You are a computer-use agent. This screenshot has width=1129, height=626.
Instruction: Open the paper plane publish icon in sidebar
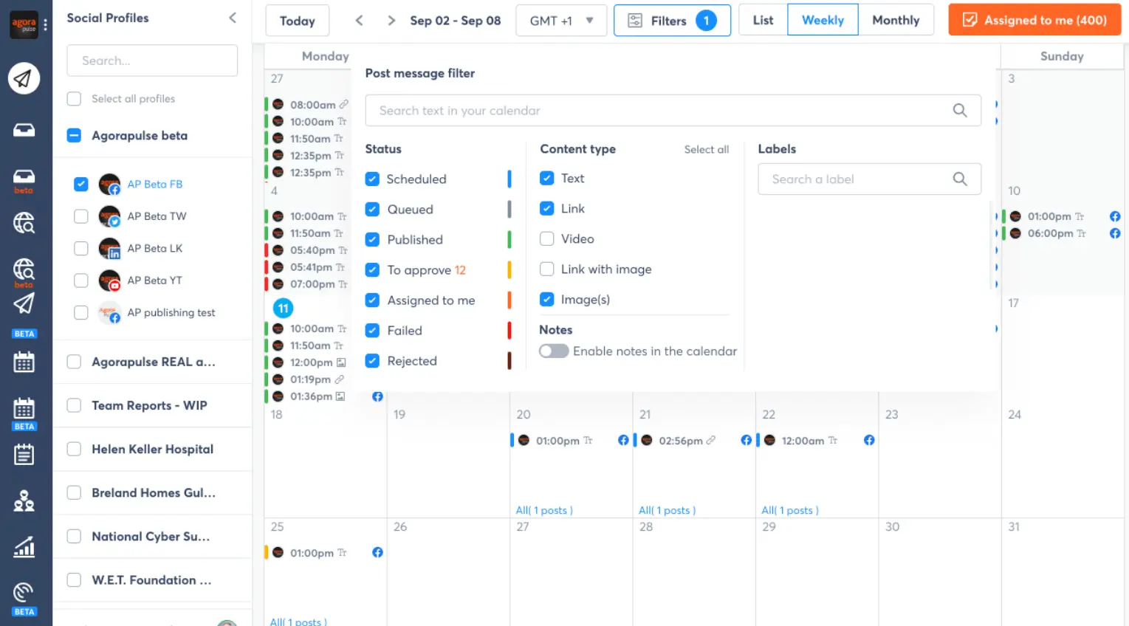24,78
